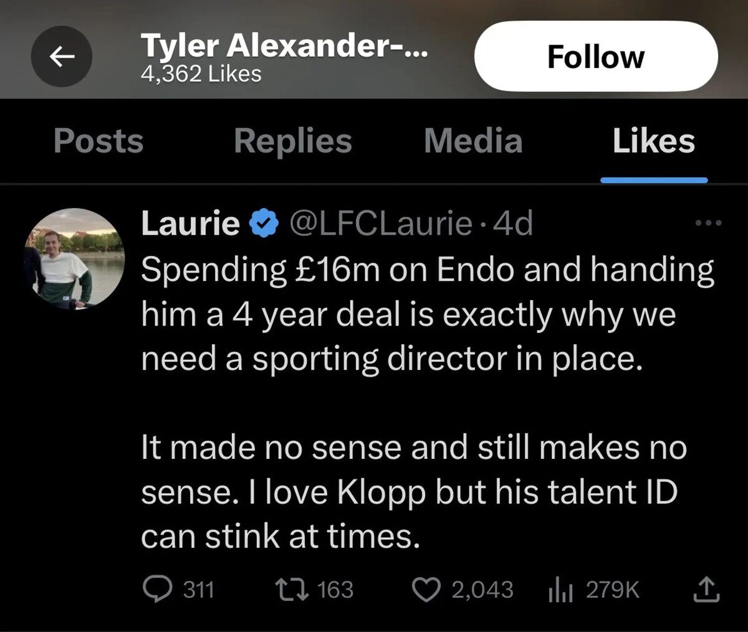Like the tweet with heart icon

(426, 589)
